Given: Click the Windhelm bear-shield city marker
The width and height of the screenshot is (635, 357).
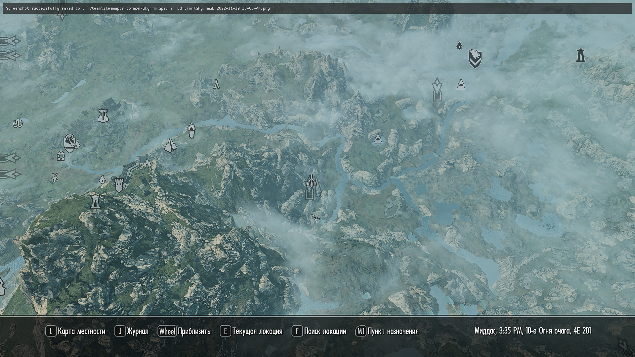Looking at the screenshot, I should click(x=475, y=59).
